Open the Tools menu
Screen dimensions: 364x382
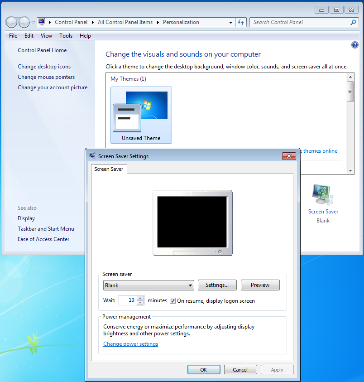(66, 36)
